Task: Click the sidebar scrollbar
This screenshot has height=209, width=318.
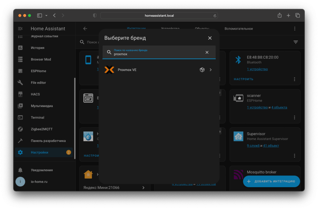Action: [75, 118]
